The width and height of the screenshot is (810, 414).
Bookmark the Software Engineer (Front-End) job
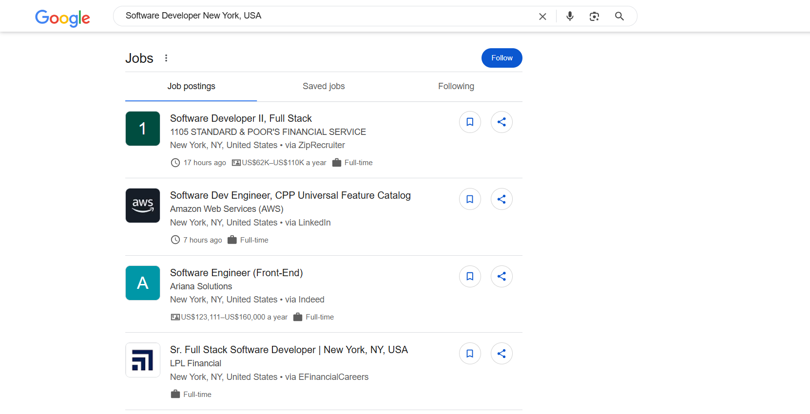coord(470,276)
